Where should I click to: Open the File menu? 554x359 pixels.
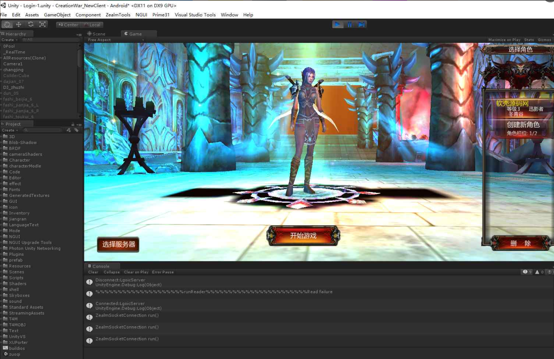point(4,15)
